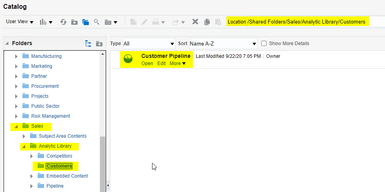This screenshot has width=385, height=192.
Task: Click the Delete X icon in toolbar
Action: pyautogui.click(x=195, y=22)
